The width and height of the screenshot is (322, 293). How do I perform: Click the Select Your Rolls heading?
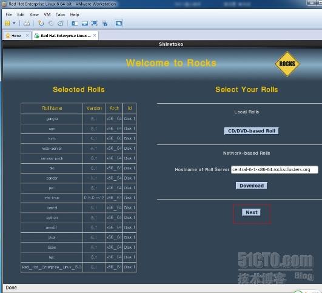[246, 90]
